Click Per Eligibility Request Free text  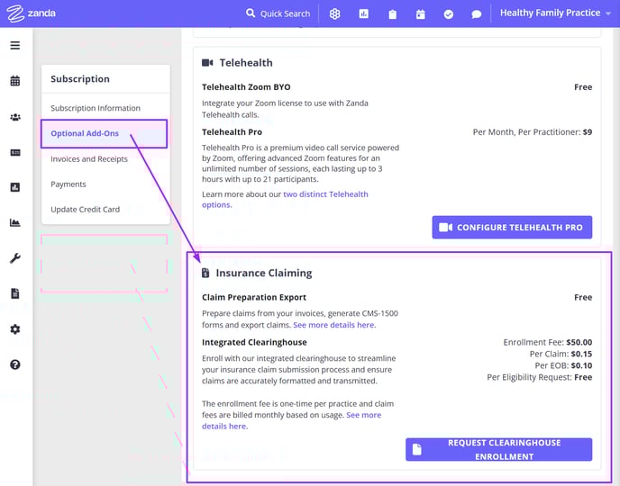click(x=539, y=377)
